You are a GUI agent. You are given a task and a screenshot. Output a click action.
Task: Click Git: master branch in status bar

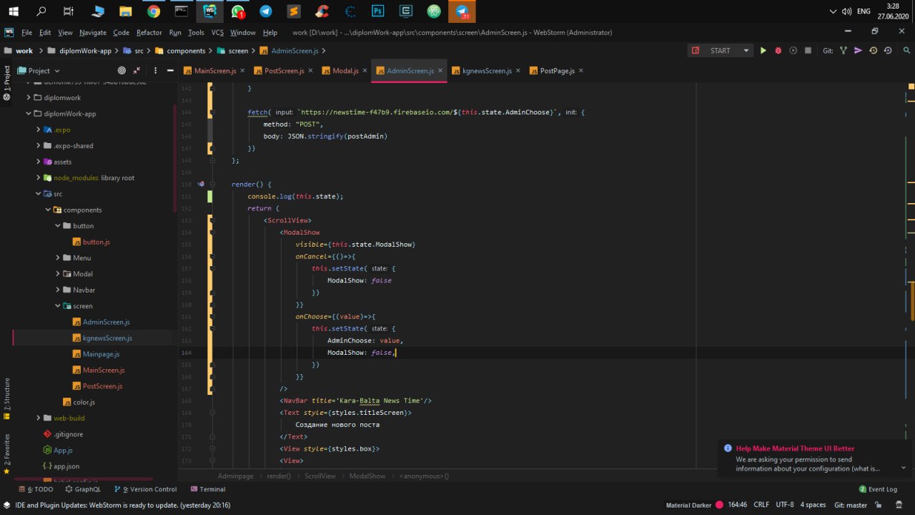[851, 505]
